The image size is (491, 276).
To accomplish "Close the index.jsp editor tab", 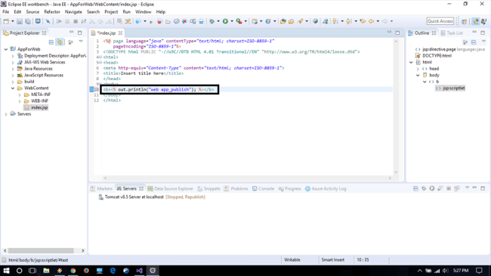I will point(120,33).
